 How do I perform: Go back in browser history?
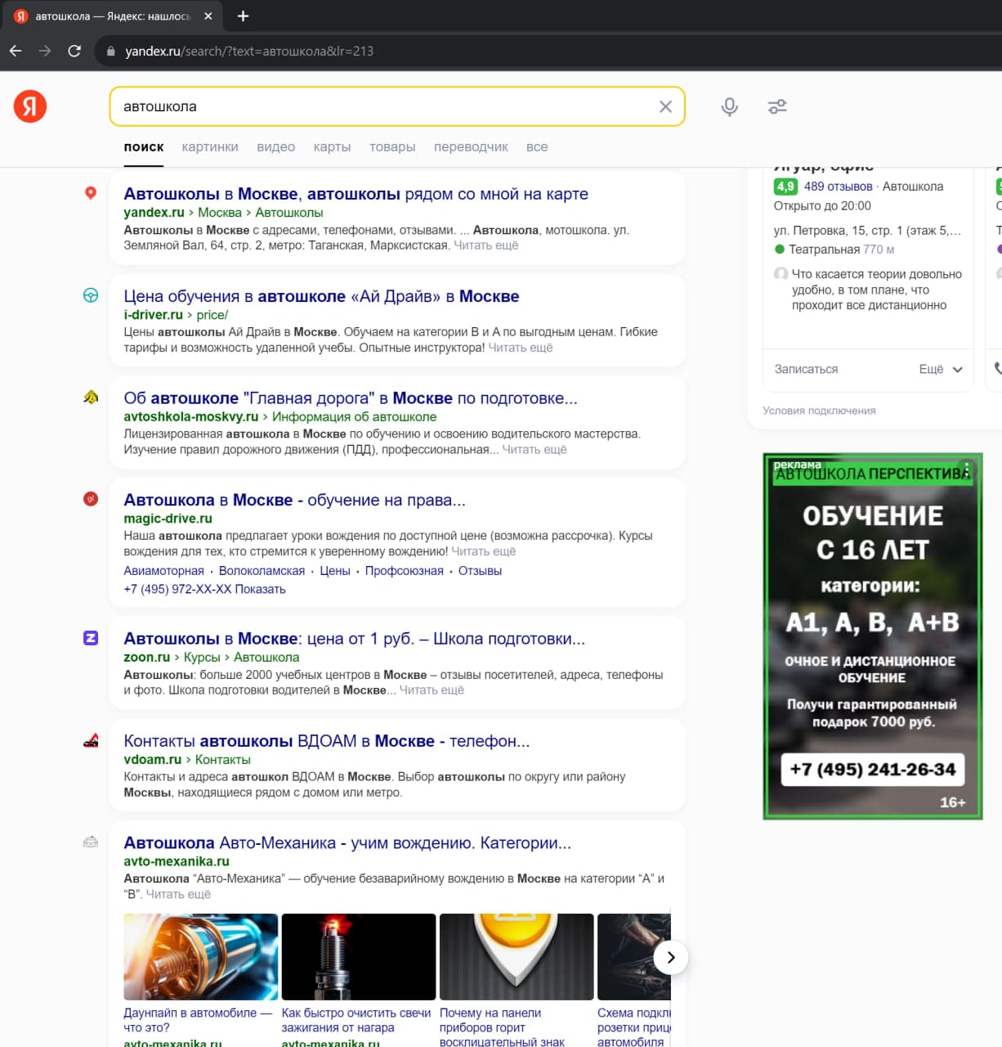click(16, 51)
